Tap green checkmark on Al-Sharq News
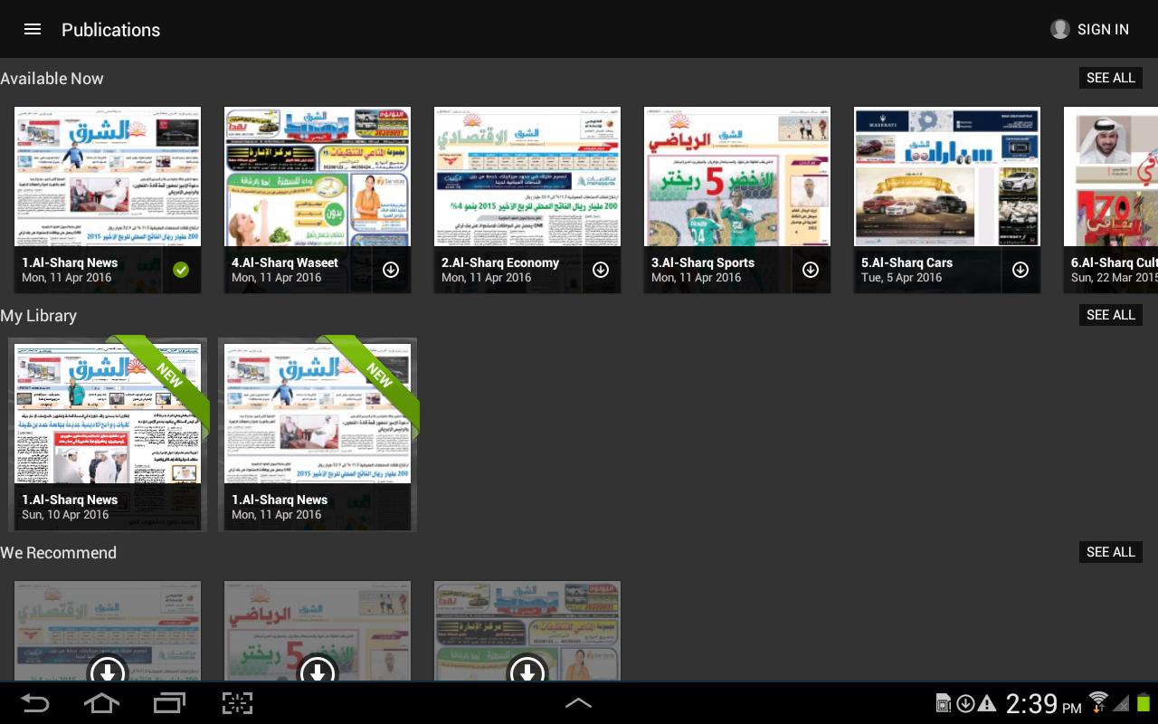Image resolution: width=1158 pixels, height=724 pixels. coord(181,270)
